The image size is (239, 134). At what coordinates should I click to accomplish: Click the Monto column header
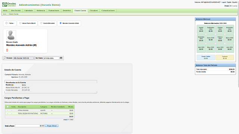71,107
